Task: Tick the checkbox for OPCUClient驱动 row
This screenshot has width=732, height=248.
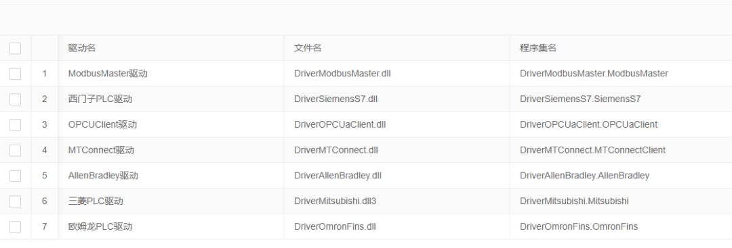Action: coord(15,125)
